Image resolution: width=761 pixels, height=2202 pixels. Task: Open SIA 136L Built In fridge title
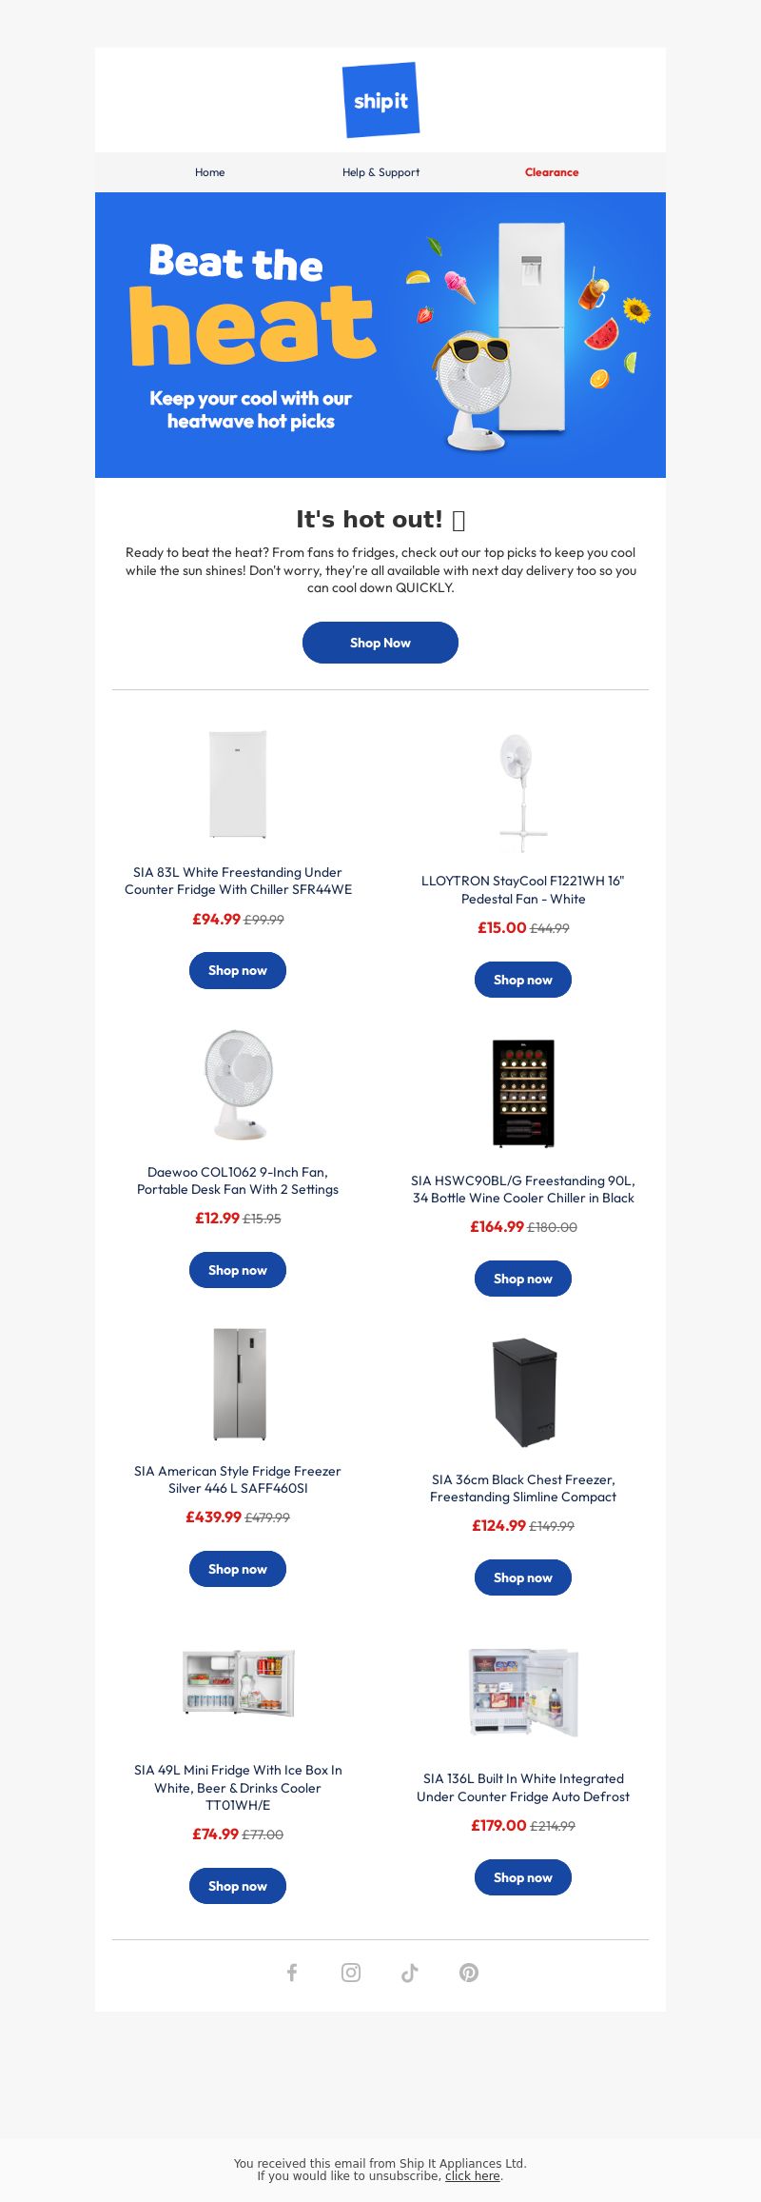click(523, 1787)
